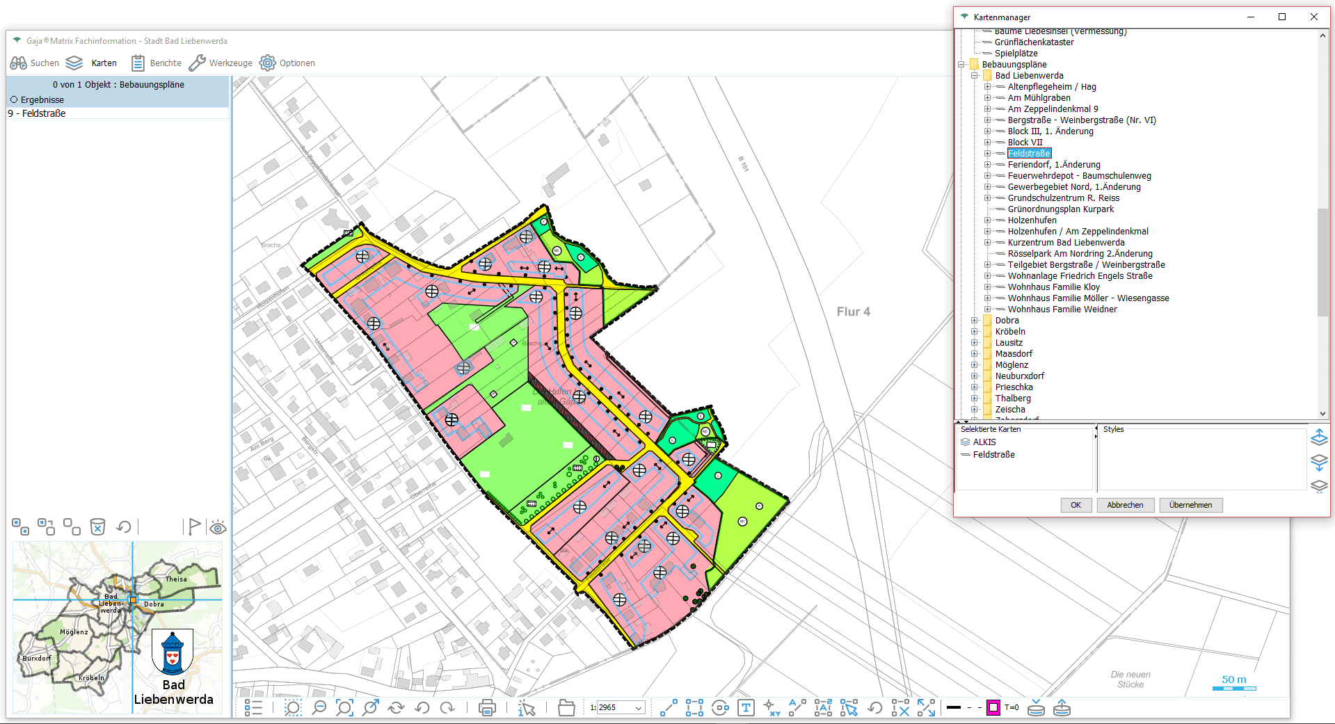1335x724 pixels.
Task: Open the folder icon in bottom toolbar
Action: 566,708
